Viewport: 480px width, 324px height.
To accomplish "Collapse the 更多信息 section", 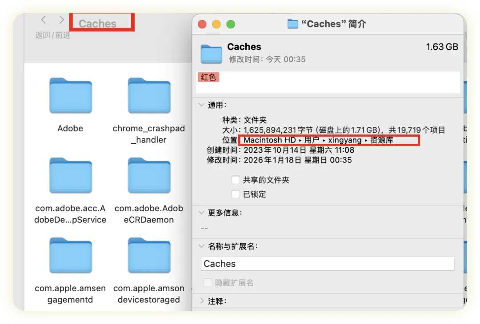I will 201,213.
